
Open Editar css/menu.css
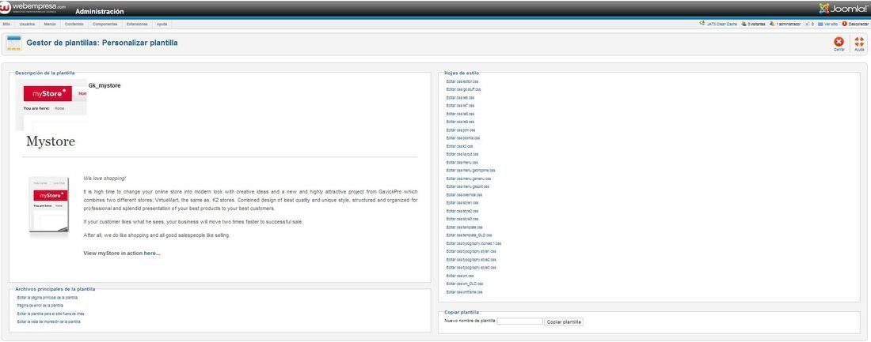(462, 163)
